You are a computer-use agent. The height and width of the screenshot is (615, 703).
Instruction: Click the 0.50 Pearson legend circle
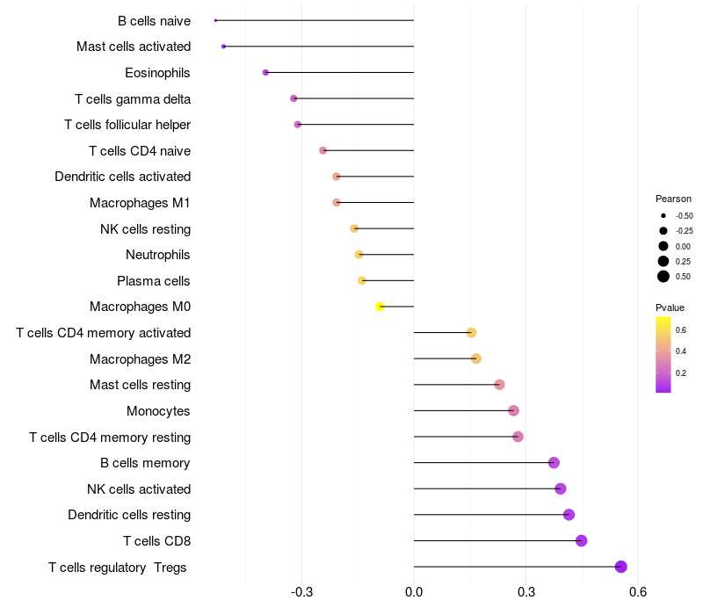(x=663, y=277)
